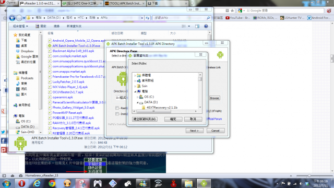Screen dimensions: 334x188
Task: Click Twitter icon in browser left sidebar
Action: 3,132
